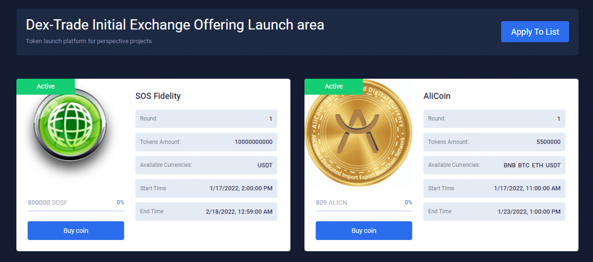Click the Apply To List button
The image size is (593, 262).
coord(535,32)
